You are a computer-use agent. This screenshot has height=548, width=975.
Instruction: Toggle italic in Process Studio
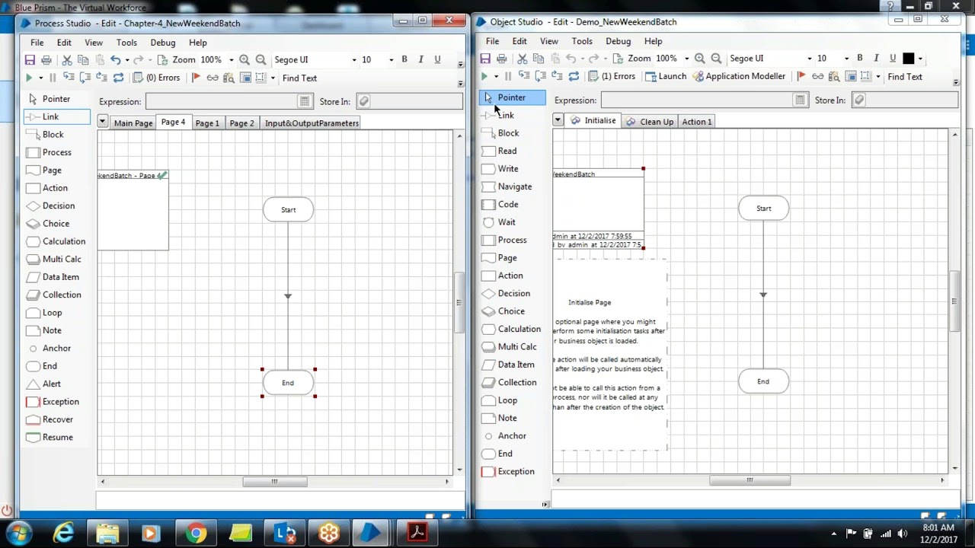click(x=420, y=59)
